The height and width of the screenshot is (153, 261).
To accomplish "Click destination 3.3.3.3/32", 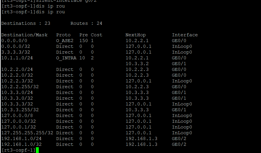I will [16, 52].
